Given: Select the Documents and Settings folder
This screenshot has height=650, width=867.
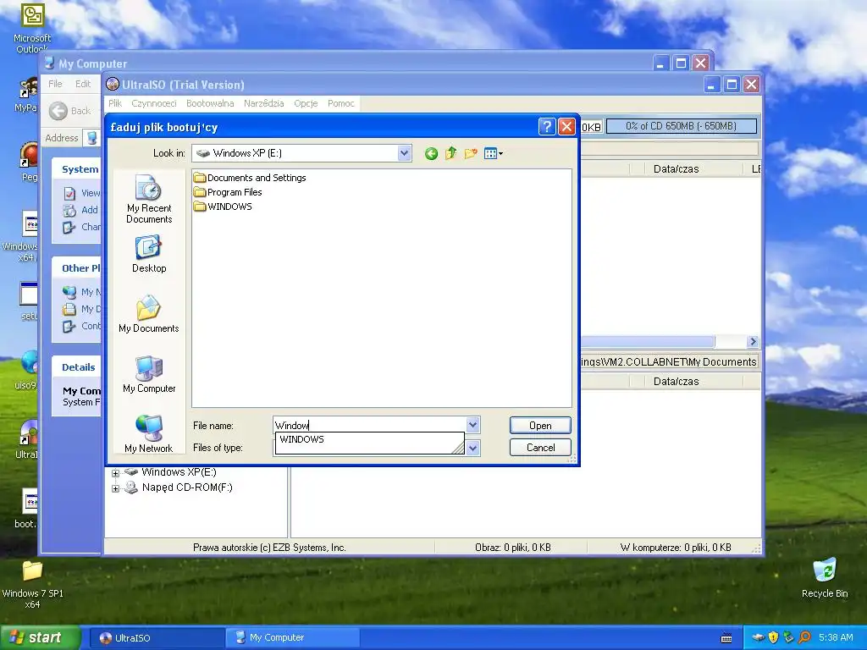Looking at the screenshot, I should point(250,178).
